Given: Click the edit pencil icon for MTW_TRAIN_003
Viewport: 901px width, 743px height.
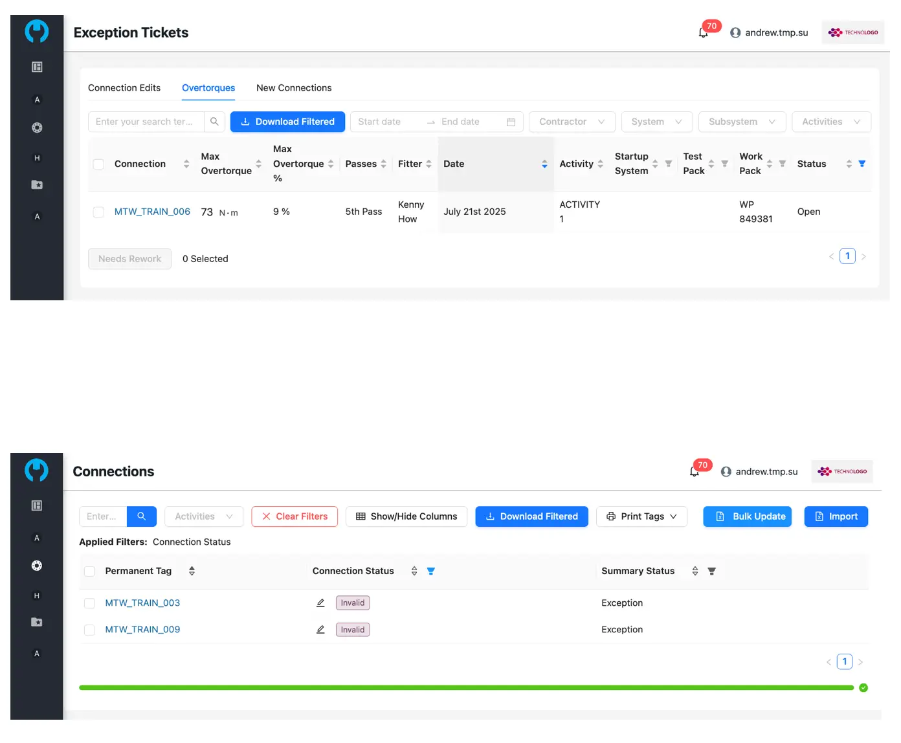Looking at the screenshot, I should point(320,603).
